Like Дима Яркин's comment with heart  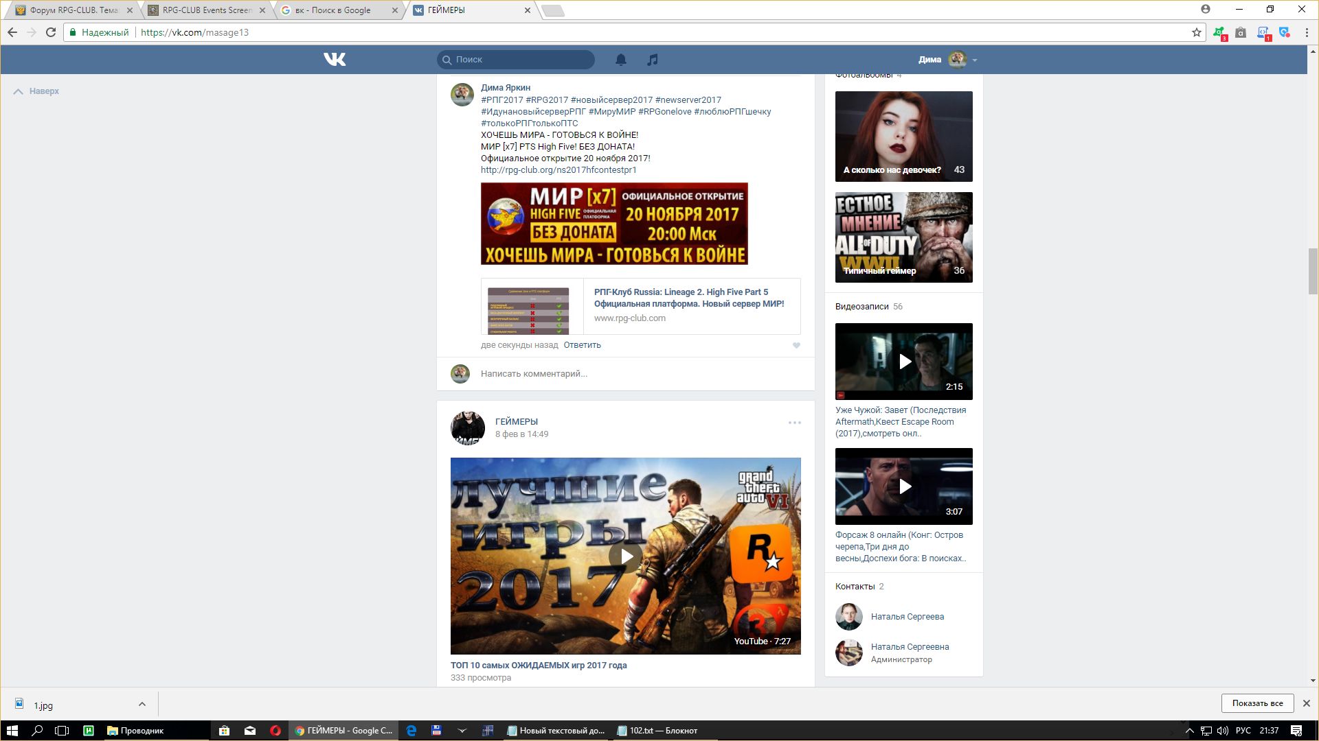pos(796,346)
